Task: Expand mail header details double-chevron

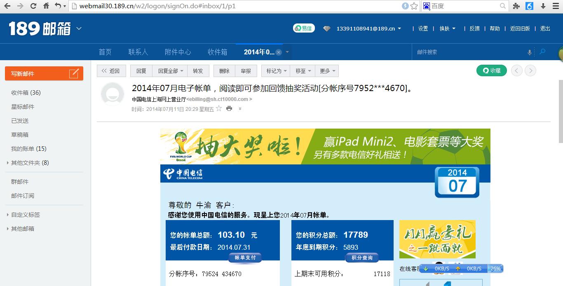Action: (240, 109)
